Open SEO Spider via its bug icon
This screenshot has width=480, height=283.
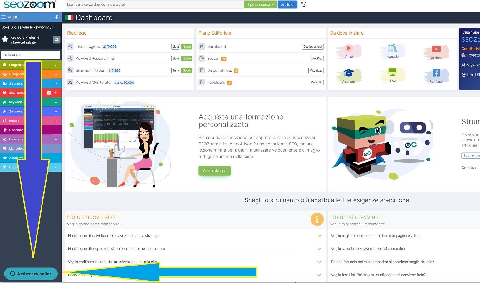4,92
